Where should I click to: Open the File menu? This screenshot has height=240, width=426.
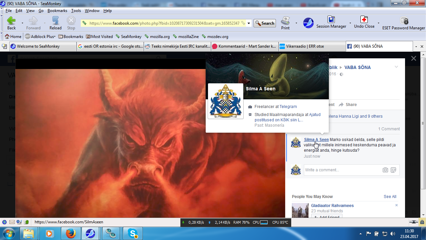[8, 11]
